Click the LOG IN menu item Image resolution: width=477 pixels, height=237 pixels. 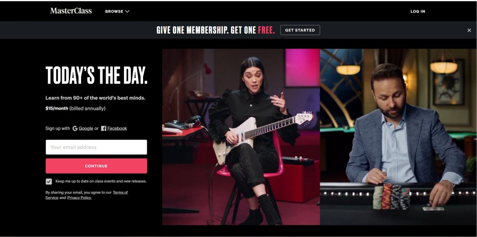click(418, 11)
